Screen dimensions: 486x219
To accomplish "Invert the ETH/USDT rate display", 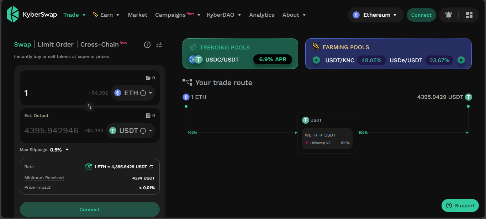I will point(151,167).
